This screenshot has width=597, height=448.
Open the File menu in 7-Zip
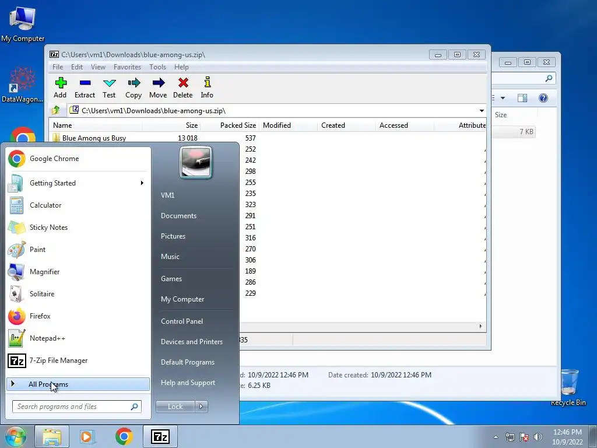(58, 66)
